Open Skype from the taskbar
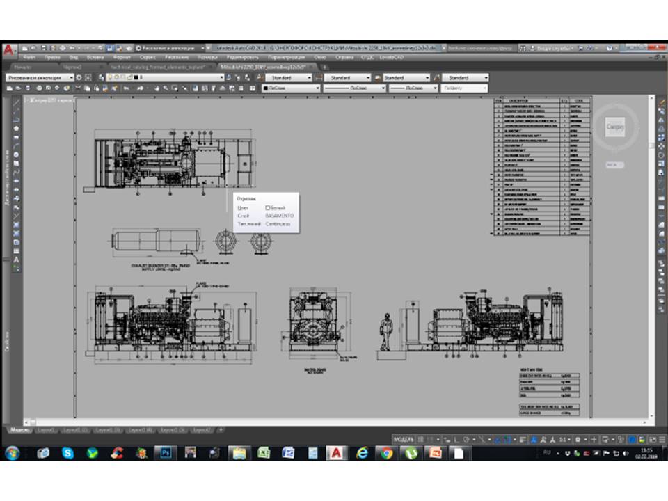Image resolution: width=668 pixels, height=501 pixels. point(67,453)
